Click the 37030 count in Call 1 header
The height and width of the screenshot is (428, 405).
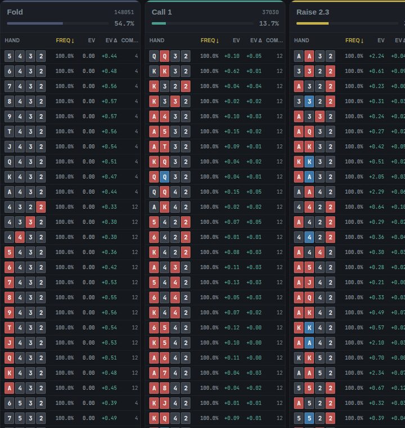271,12
